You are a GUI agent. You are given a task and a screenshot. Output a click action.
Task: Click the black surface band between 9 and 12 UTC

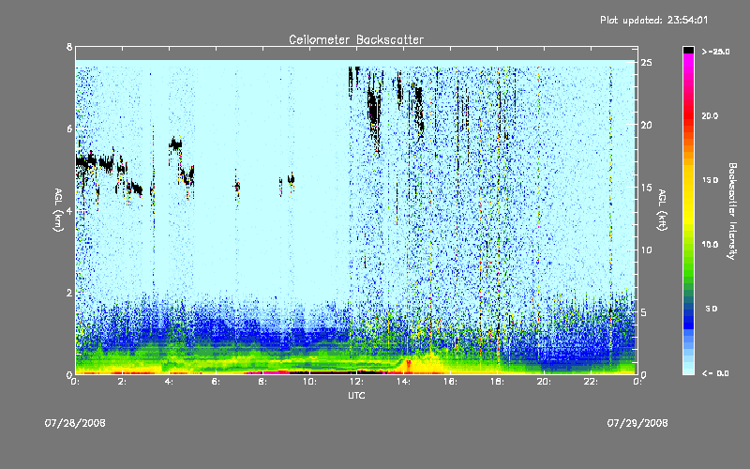pos(335,371)
